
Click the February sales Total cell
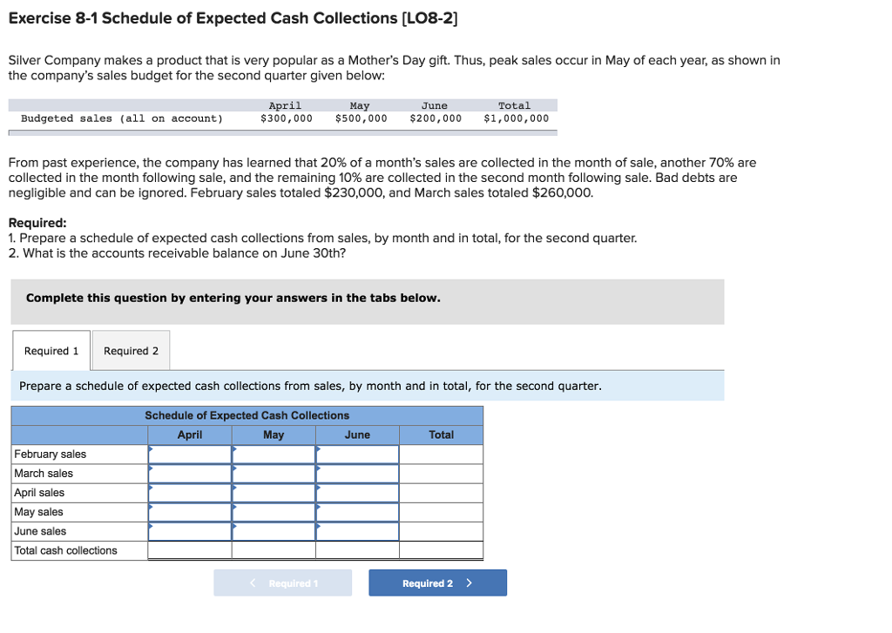point(441,454)
